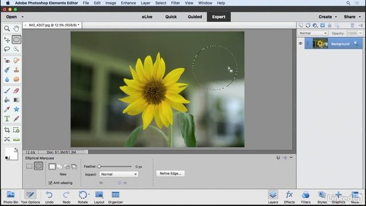Delete layer using trash icon
This screenshot has width=366, height=206.
coord(352,25)
